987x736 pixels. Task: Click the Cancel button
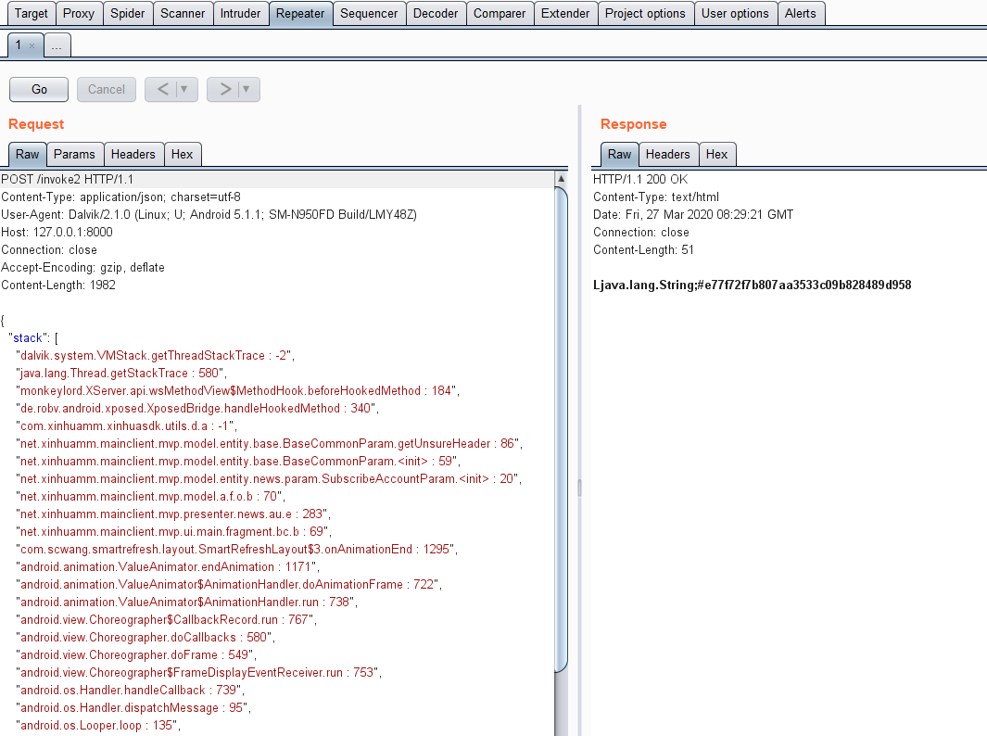click(107, 89)
